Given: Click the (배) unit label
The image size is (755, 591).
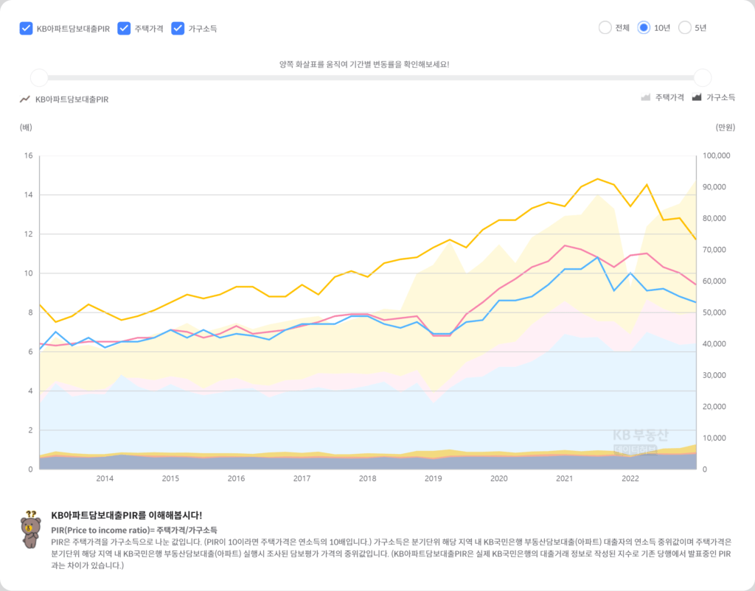Looking at the screenshot, I should pyautogui.click(x=26, y=127).
